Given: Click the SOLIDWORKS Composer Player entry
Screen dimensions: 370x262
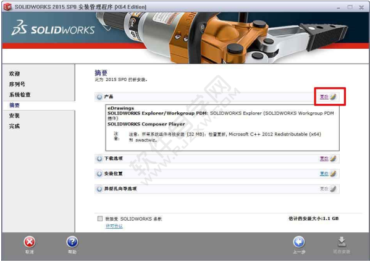Looking at the screenshot, I should click(x=146, y=124).
